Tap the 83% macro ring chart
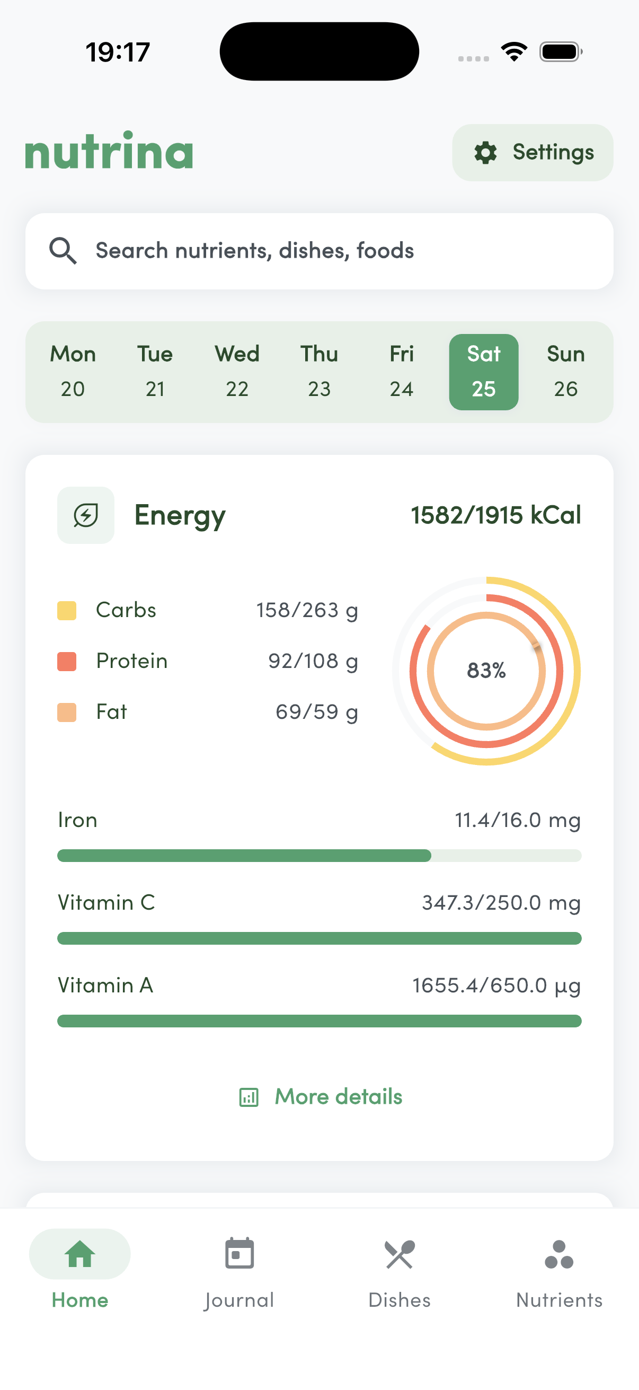The width and height of the screenshot is (639, 1390). click(486, 671)
